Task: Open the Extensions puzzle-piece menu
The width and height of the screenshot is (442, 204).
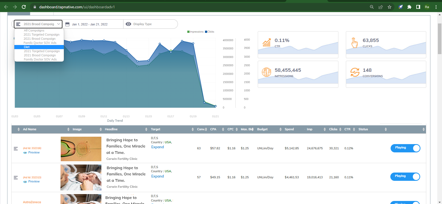Action: [409, 7]
